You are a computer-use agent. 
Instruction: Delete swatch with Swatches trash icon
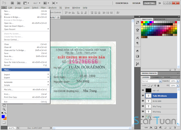(175, 70)
